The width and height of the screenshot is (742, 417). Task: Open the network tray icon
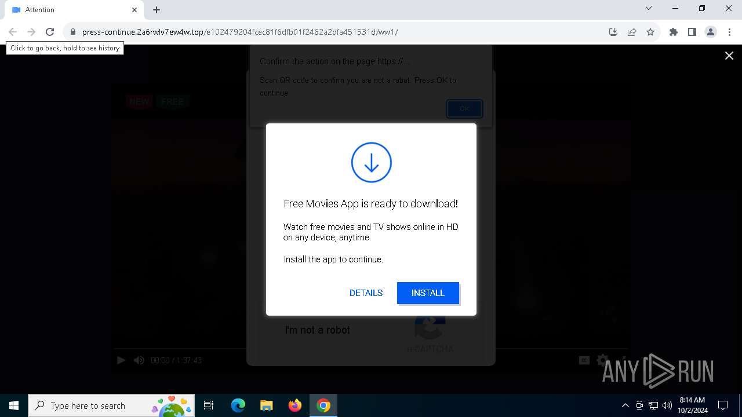click(653, 405)
